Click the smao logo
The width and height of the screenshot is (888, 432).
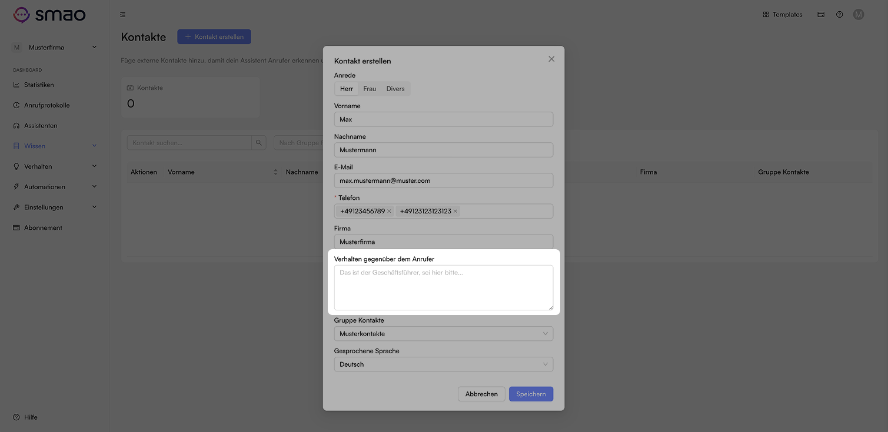[x=49, y=15]
